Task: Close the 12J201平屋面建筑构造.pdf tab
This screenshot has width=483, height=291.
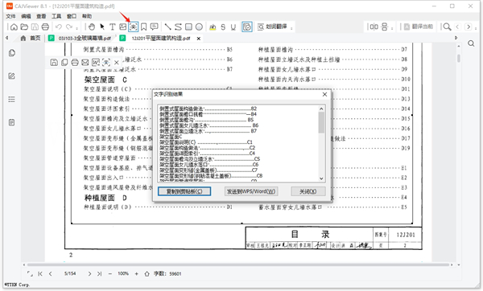Action: (199, 39)
